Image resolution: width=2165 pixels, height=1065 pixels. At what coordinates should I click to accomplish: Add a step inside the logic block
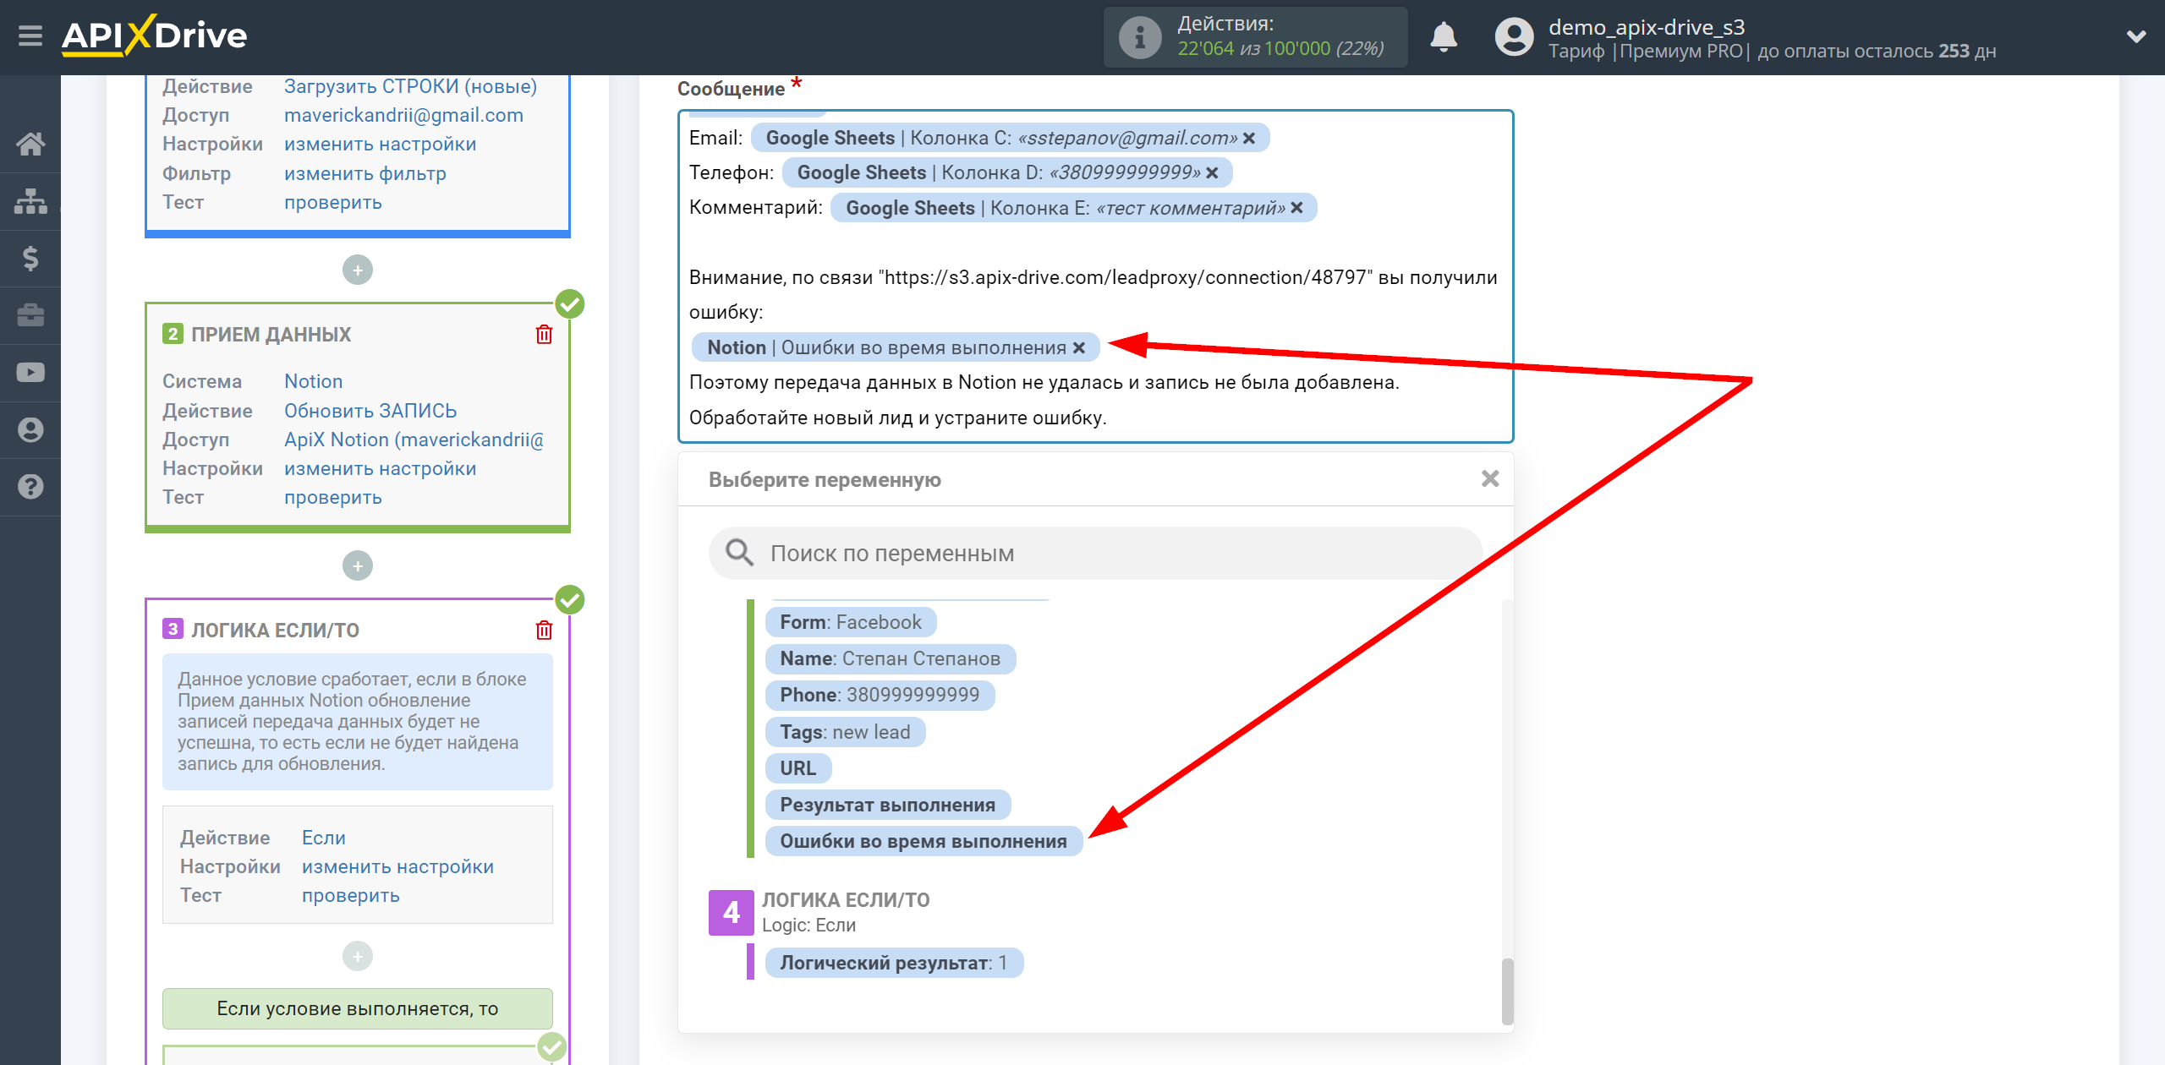point(358,957)
